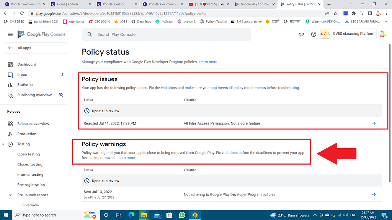This screenshot has width=392, height=220.
Task: Click the address bar URL
Action: click(x=121, y=13)
